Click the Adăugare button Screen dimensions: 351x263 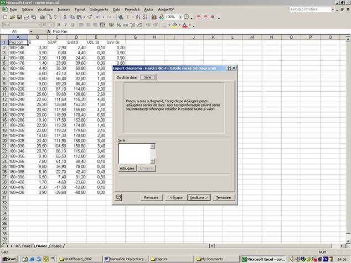127,167
